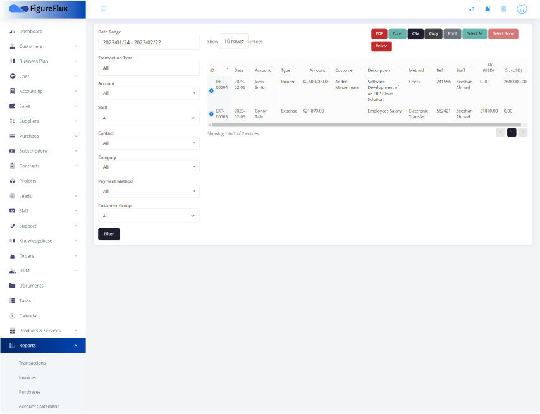The height and width of the screenshot is (414, 540).
Task: Expand row details for EXP-00003
Action: pyautogui.click(x=211, y=114)
